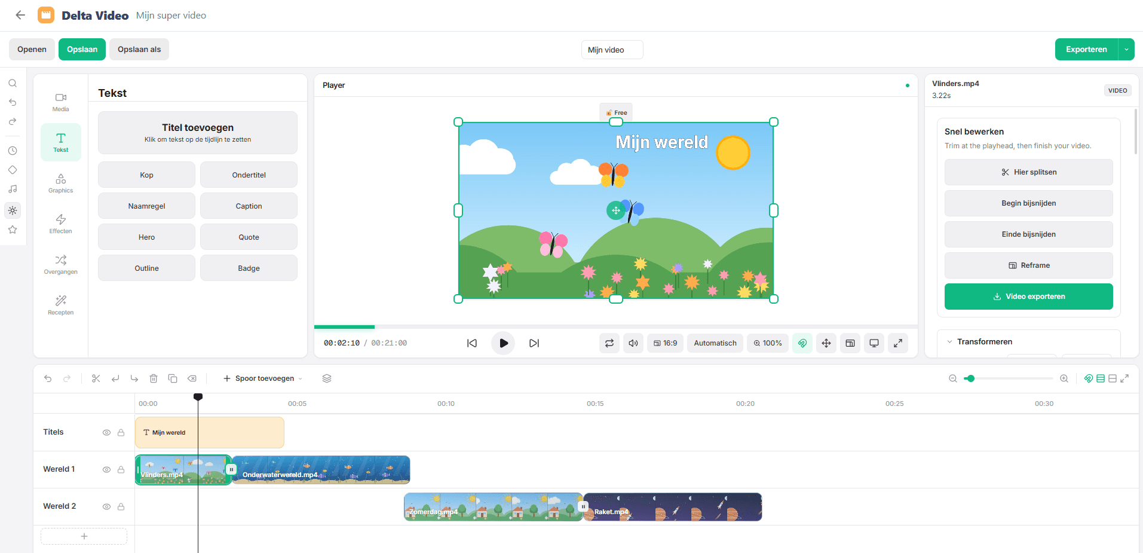Screen dimensions: 1143x553
Task: Open the Media panel in sidebar
Action: click(60, 102)
